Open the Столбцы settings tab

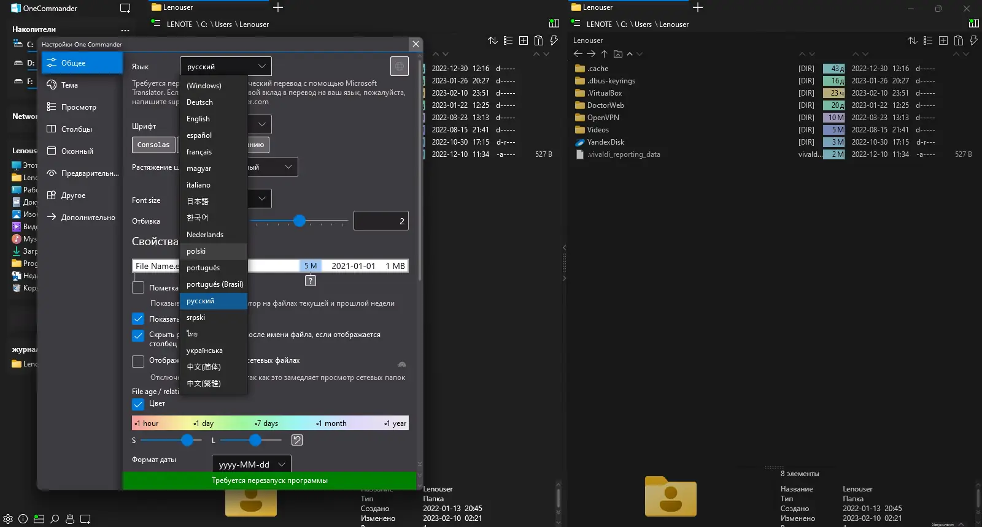pyautogui.click(x=82, y=129)
